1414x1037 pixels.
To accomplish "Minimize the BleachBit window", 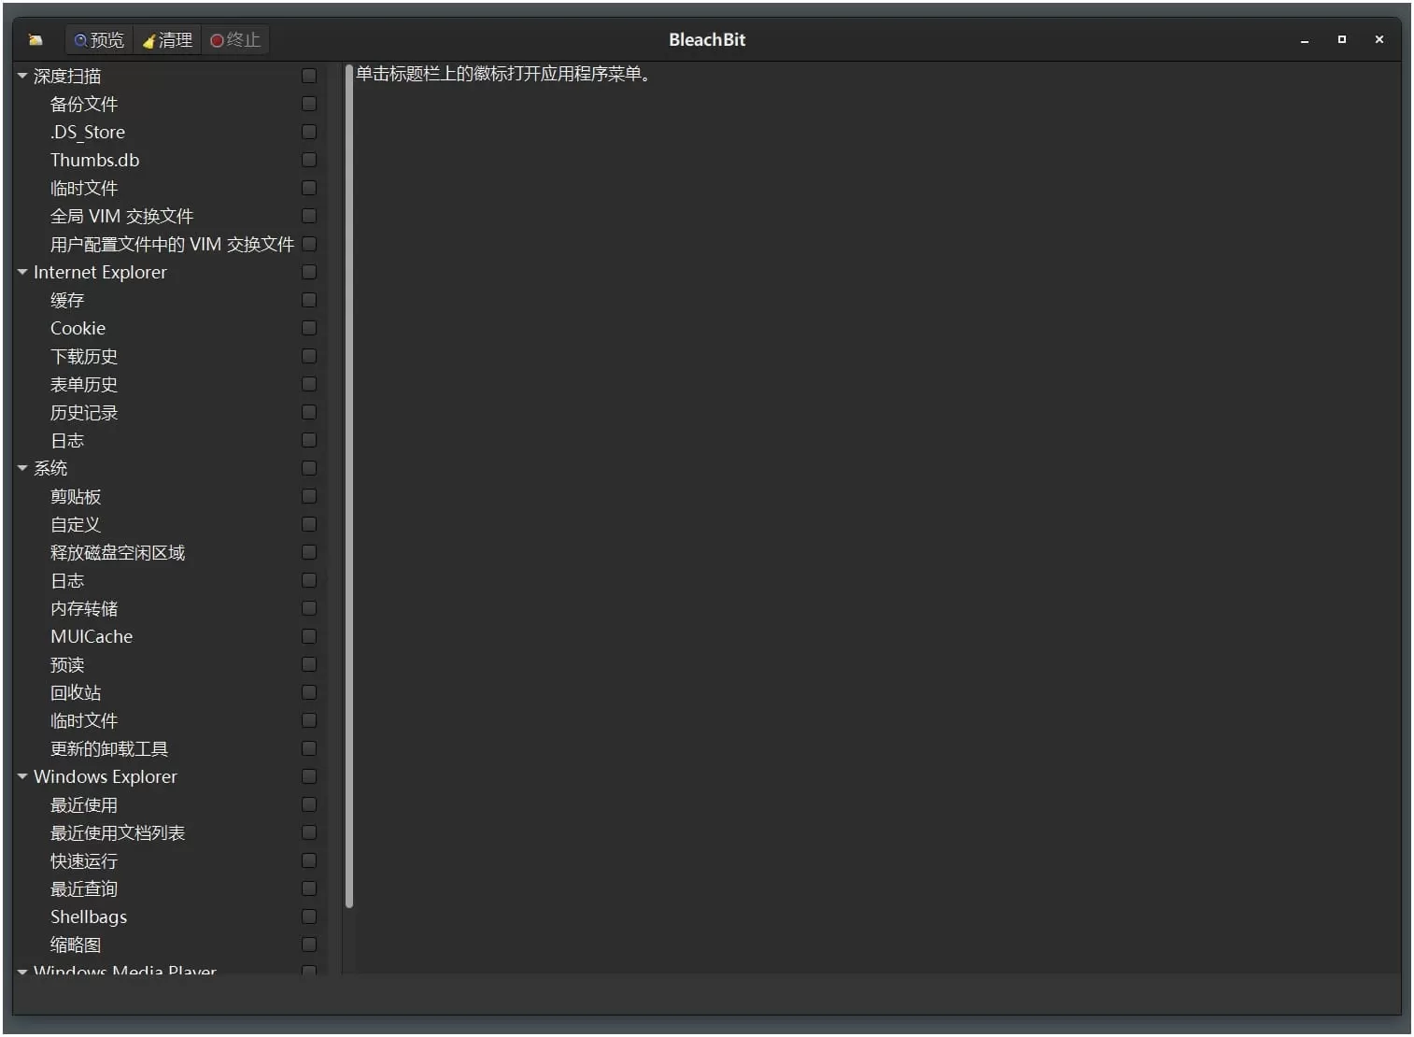I will (1305, 40).
